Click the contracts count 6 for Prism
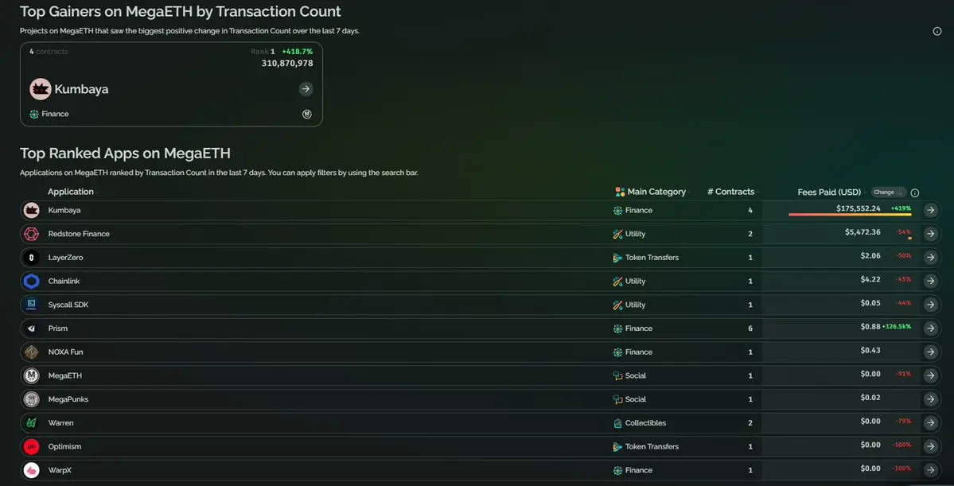 pyautogui.click(x=750, y=329)
